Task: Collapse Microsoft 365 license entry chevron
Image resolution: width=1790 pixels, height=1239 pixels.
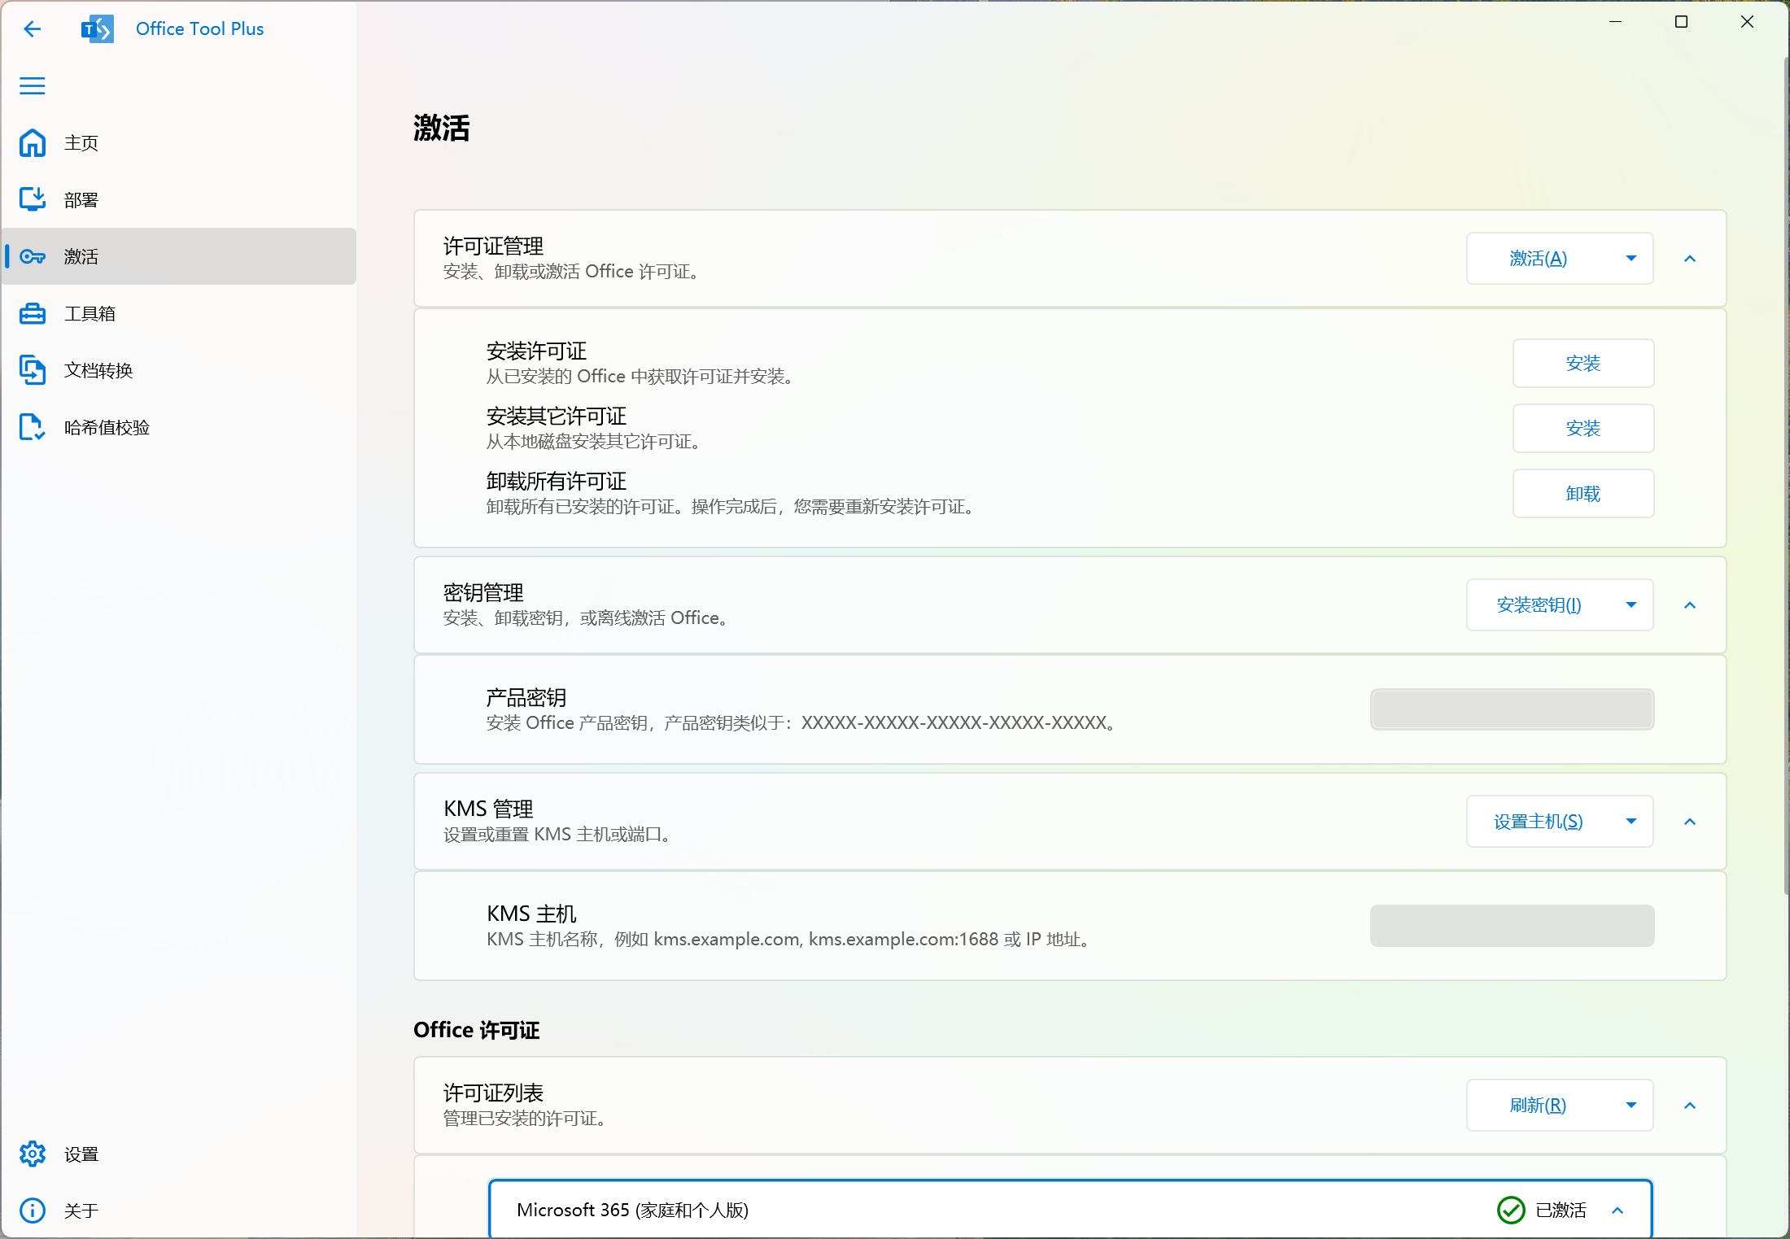Action: tap(1618, 1211)
